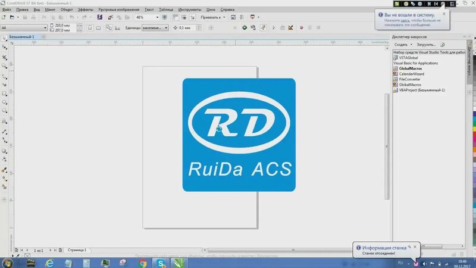Select the Connector tool

[4, 140]
